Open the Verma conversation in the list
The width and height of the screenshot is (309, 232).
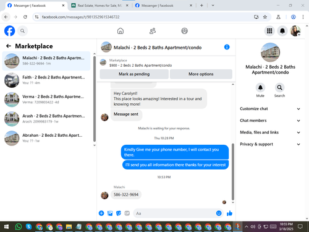tap(46, 100)
